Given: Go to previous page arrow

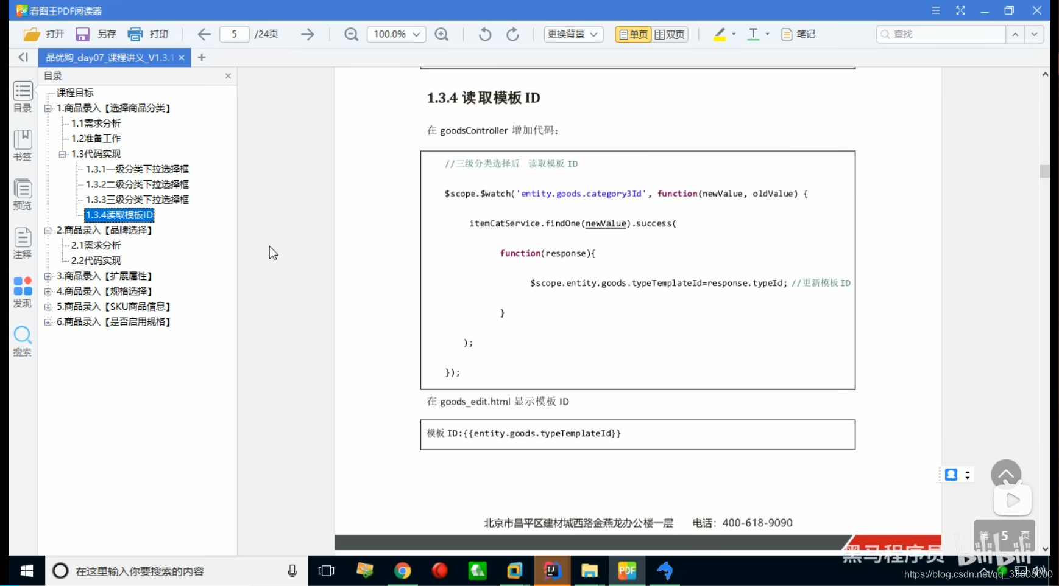Looking at the screenshot, I should [x=204, y=34].
